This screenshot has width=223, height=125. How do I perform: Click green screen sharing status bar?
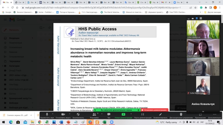117,110
